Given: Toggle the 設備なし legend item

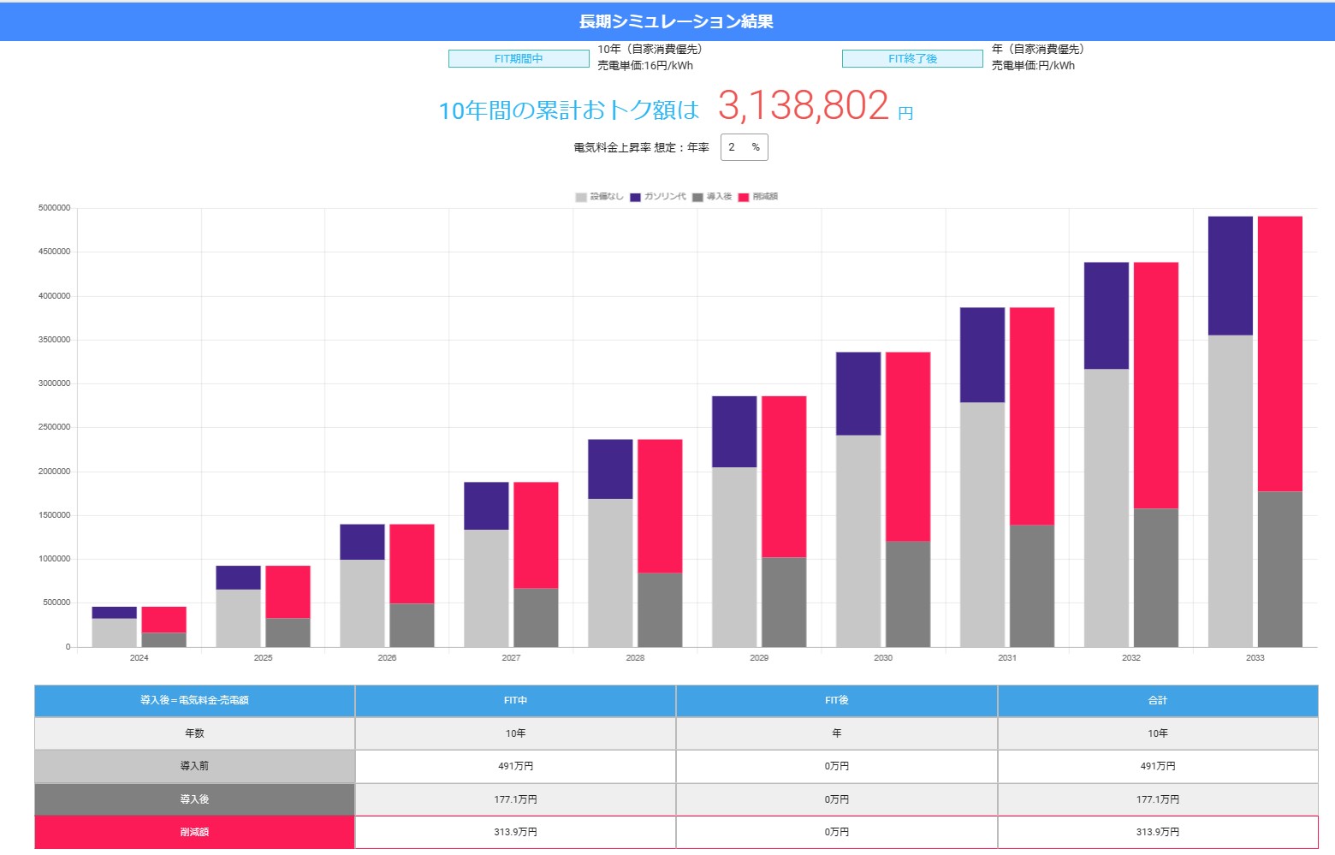Looking at the screenshot, I should (x=599, y=197).
